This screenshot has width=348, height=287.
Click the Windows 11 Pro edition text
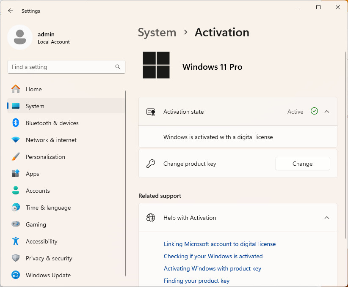pos(212,67)
